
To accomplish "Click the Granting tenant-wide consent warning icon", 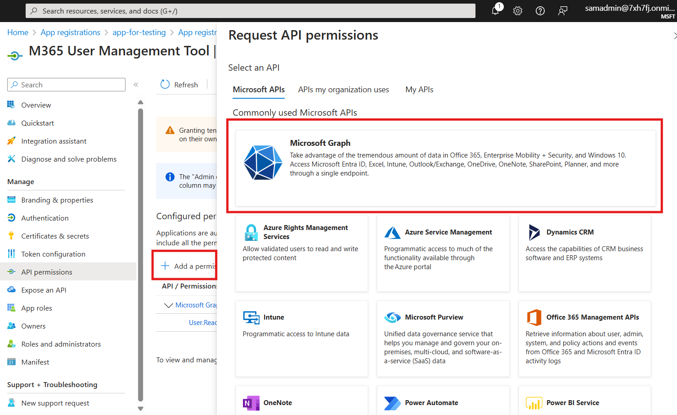I will point(170,131).
